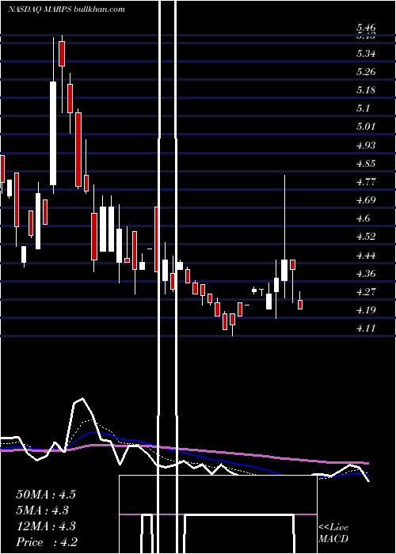The height and width of the screenshot is (554, 396).
Task: Click the 4.69 price axis label
Action: [366, 200]
